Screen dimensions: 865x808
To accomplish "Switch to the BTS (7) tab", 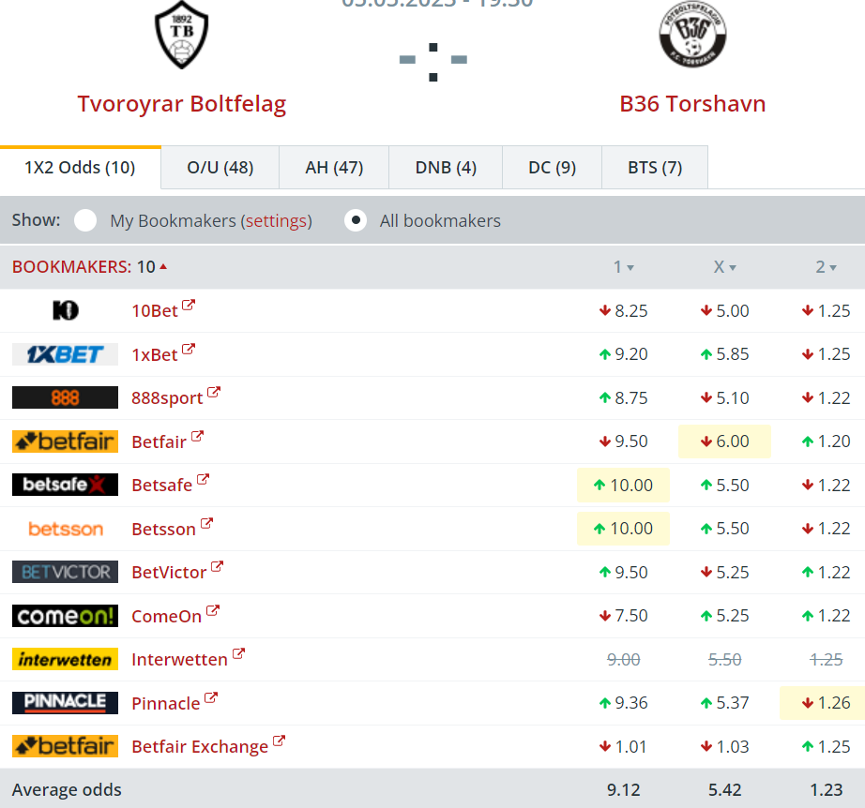I will pos(655,168).
